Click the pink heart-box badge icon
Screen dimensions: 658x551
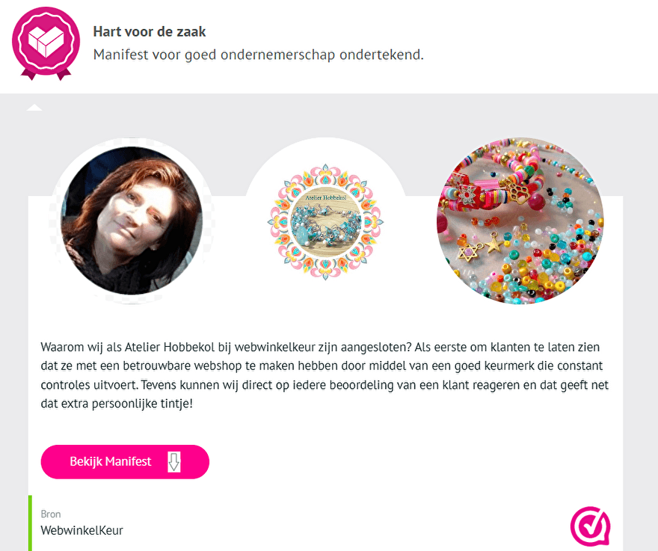[46, 43]
